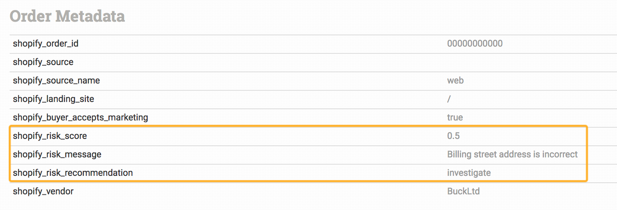Screen dimensions: 617x210
Task: Select the BuckLtd vendor value
Action: [x=463, y=191]
